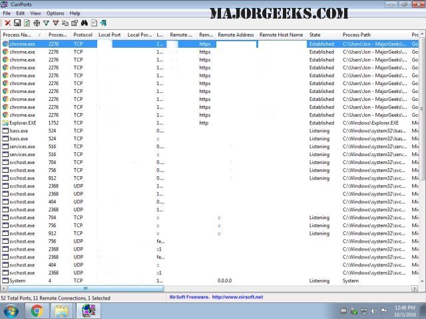Open the Edit menu
Screen dimensions: 426x319
pyautogui.click(x=21, y=13)
